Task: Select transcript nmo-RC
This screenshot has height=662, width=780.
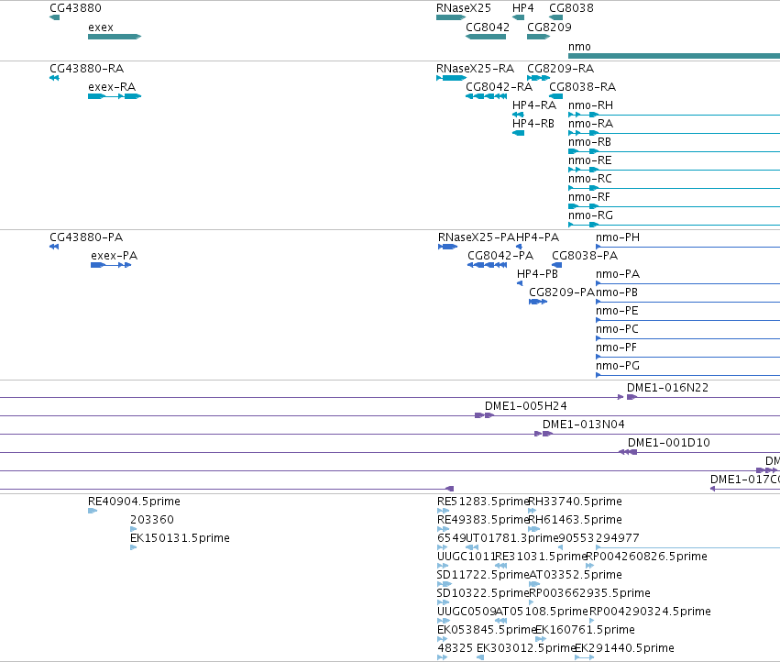Action: click(590, 179)
